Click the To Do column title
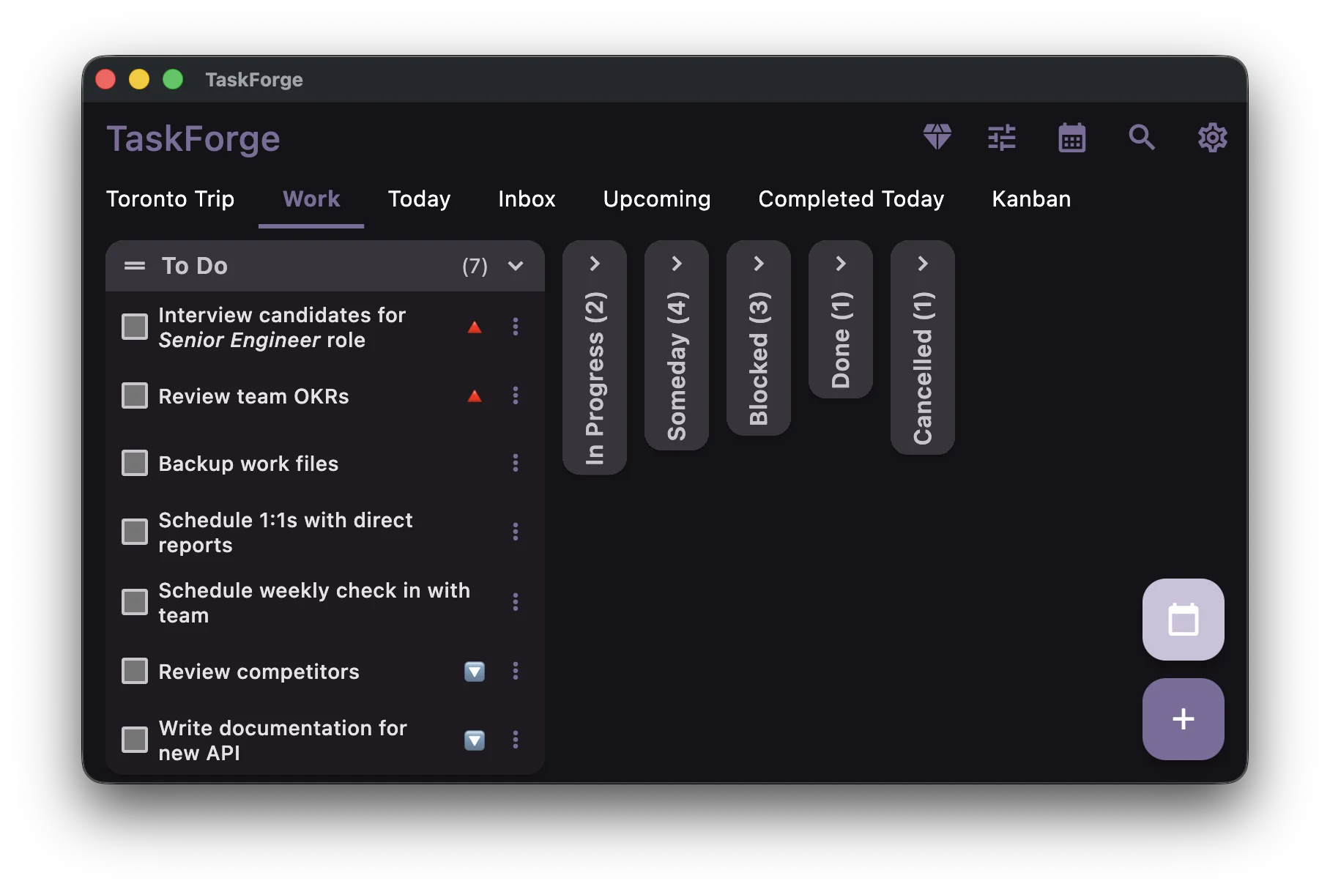This screenshot has width=1330, height=892. [194, 266]
